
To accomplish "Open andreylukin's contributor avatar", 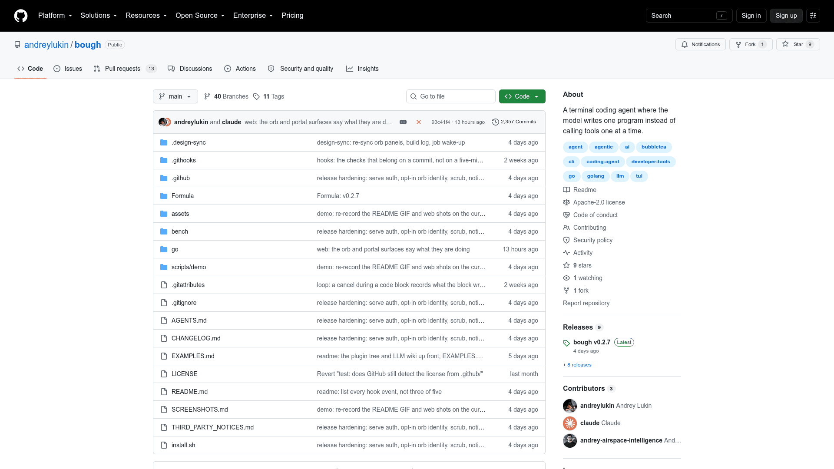I will point(570,406).
